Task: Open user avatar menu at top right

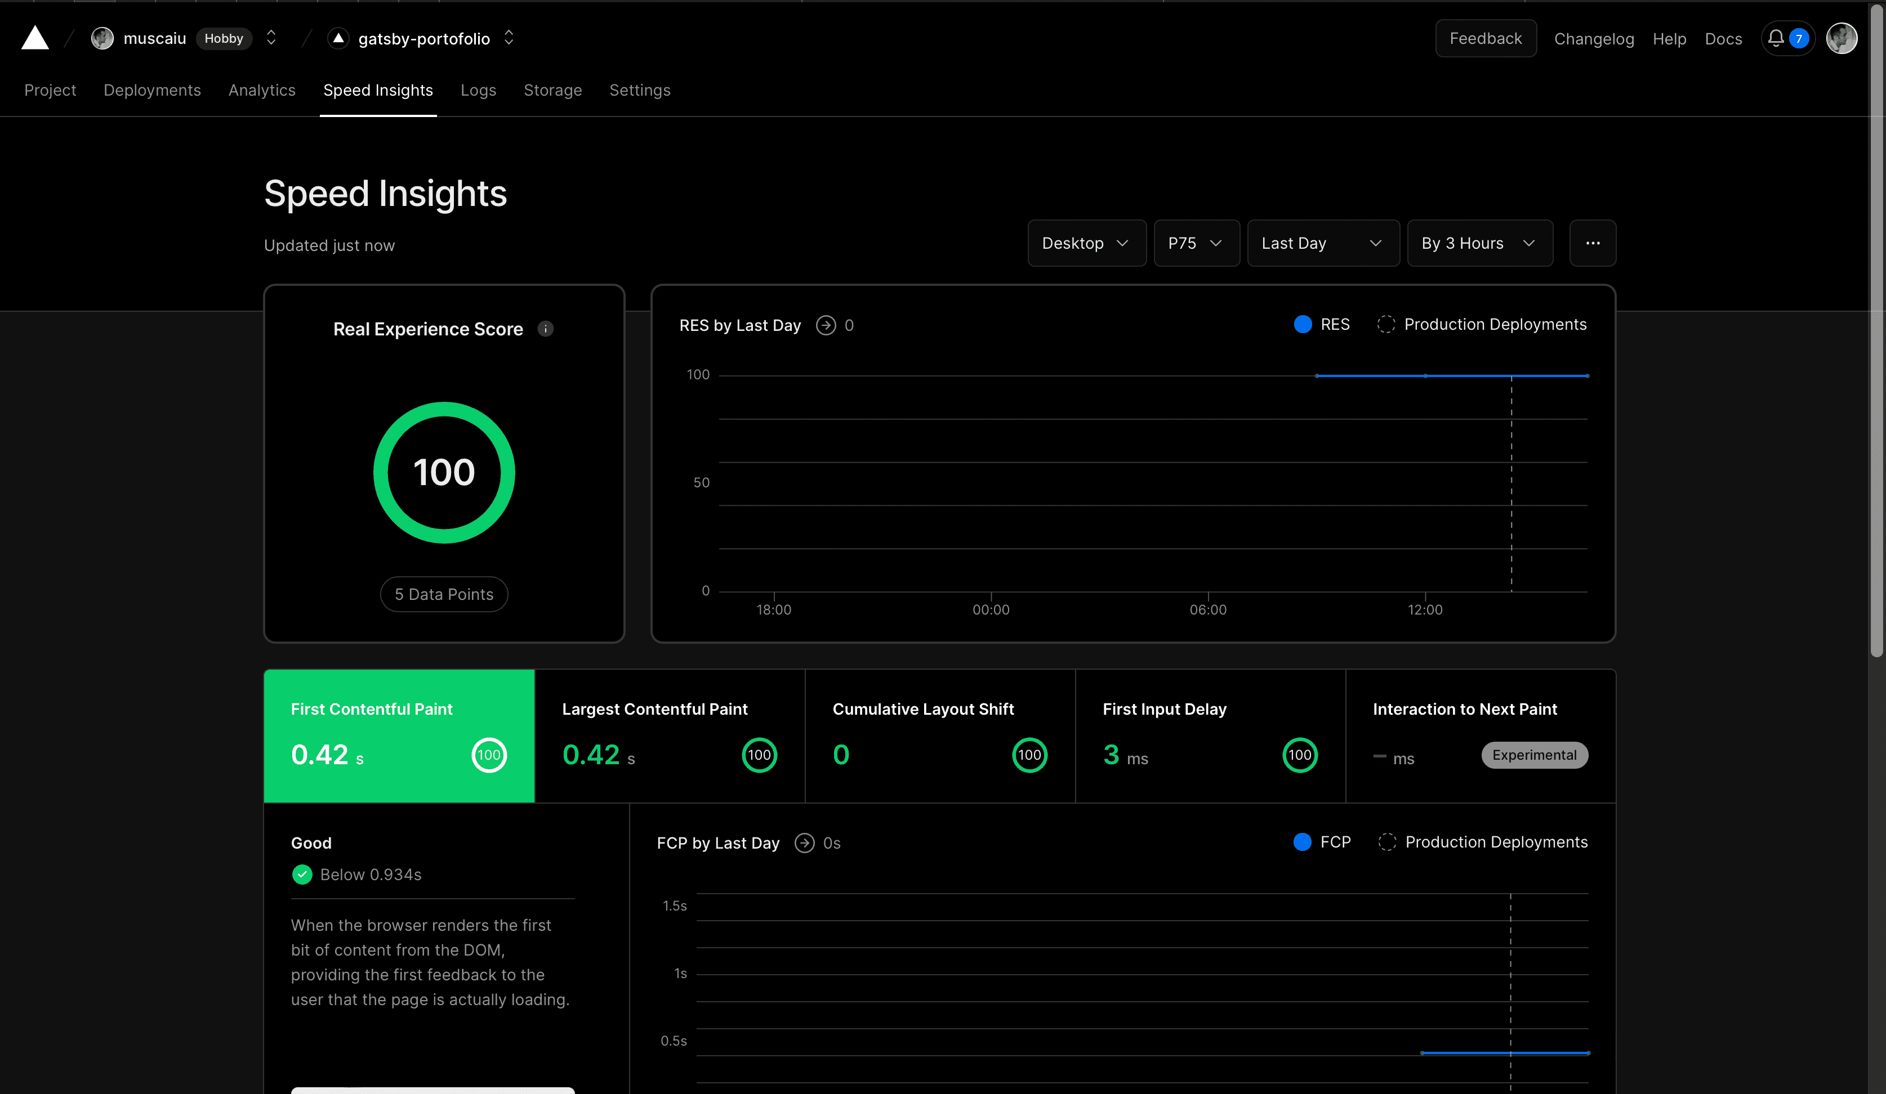Action: (x=1842, y=38)
